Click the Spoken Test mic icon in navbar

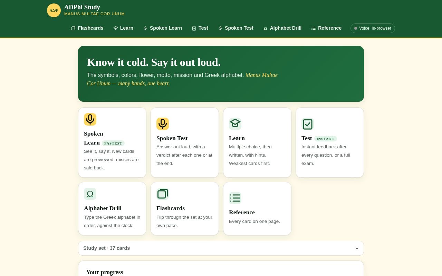(220, 28)
